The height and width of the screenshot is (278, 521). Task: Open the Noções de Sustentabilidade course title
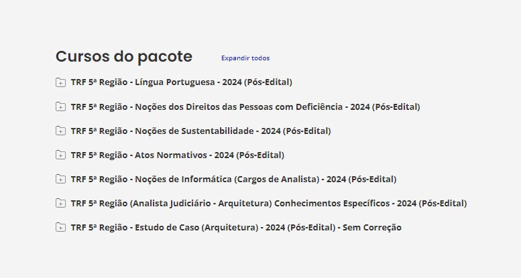click(200, 131)
